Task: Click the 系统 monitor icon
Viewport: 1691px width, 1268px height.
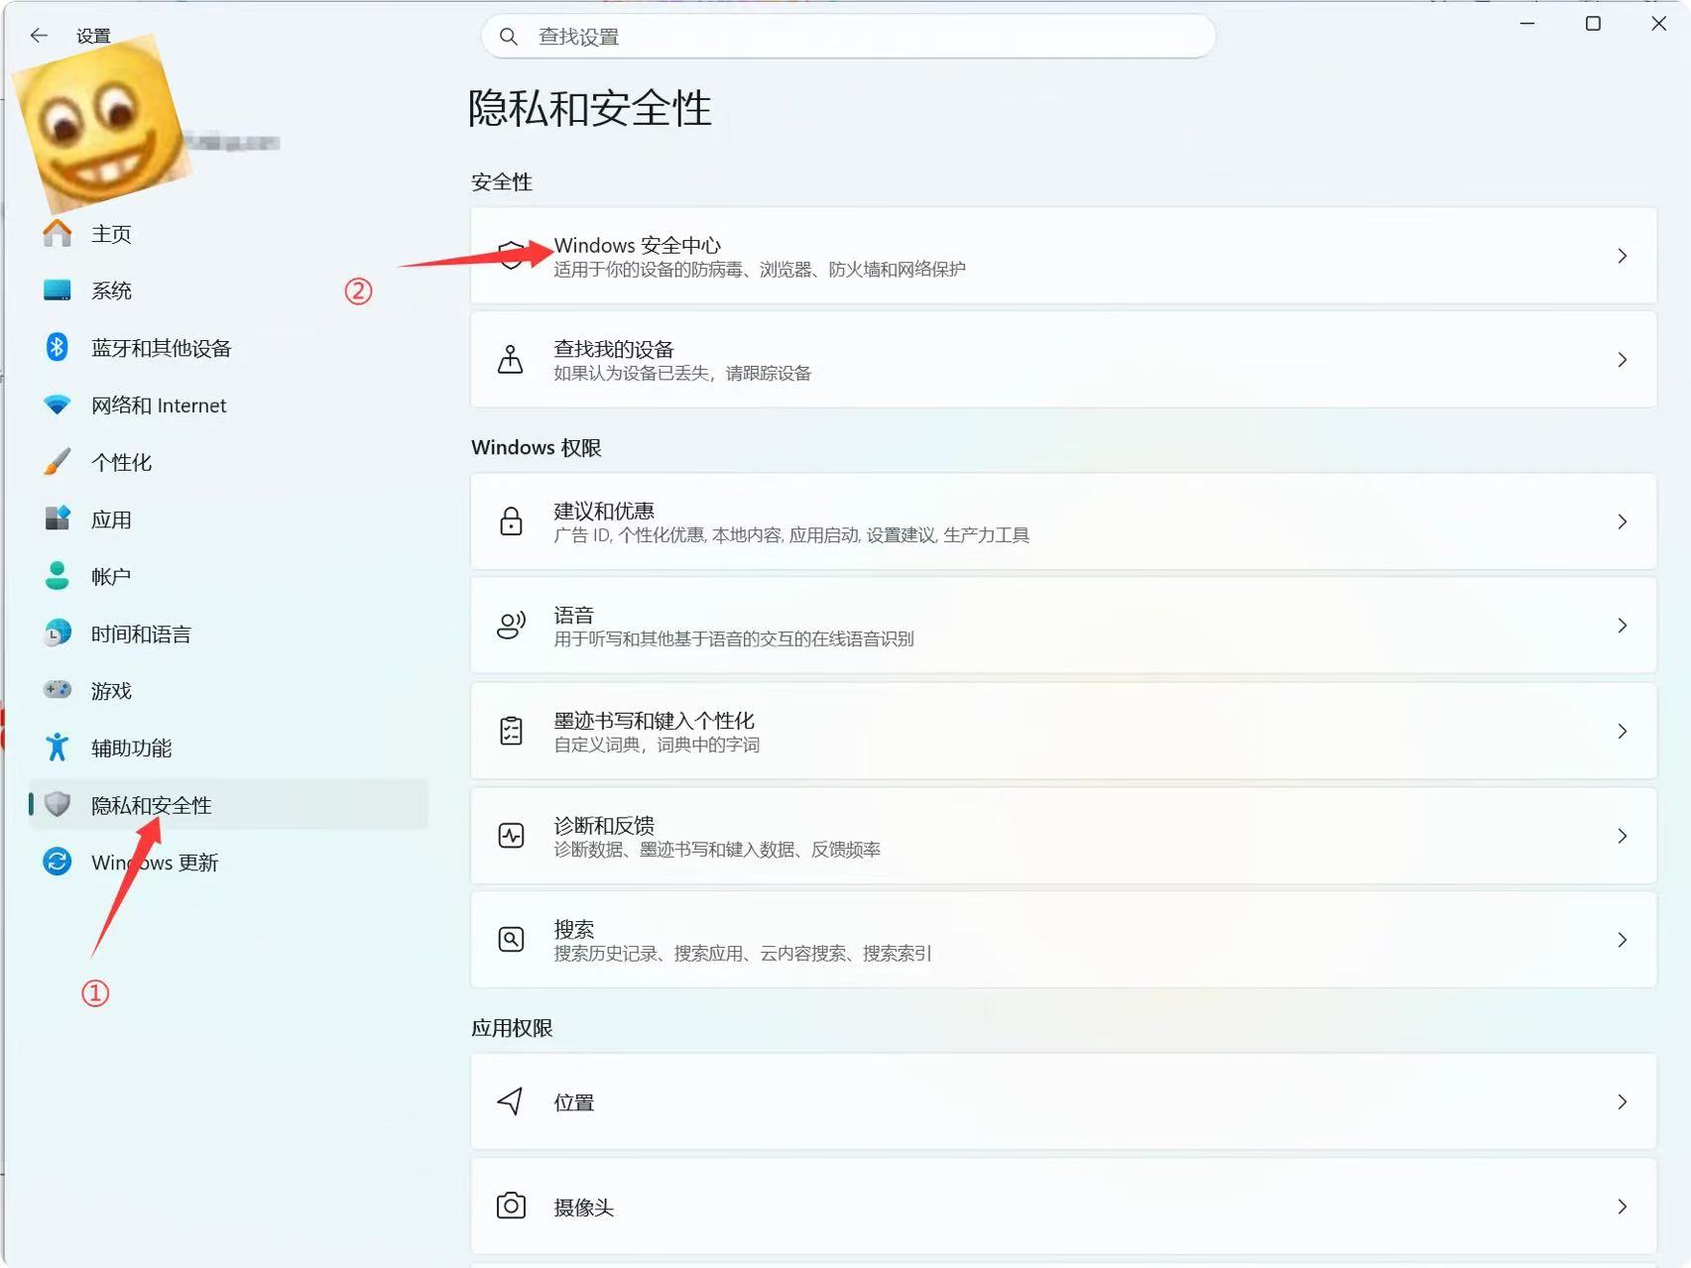Action: coord(58,289)
